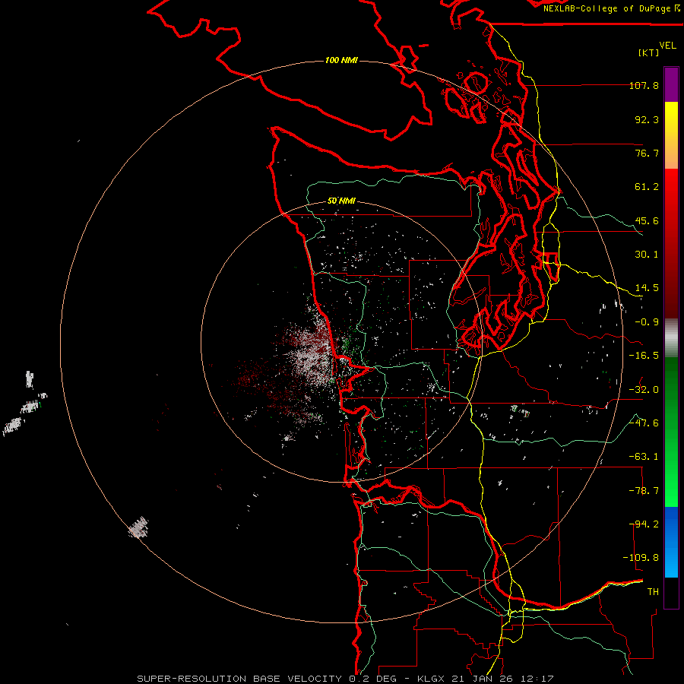Viewport: 684px width, 684px height.
Task: Click the dense gray-red echo cluster offshore of radar
Action: (x=311, y=353)
